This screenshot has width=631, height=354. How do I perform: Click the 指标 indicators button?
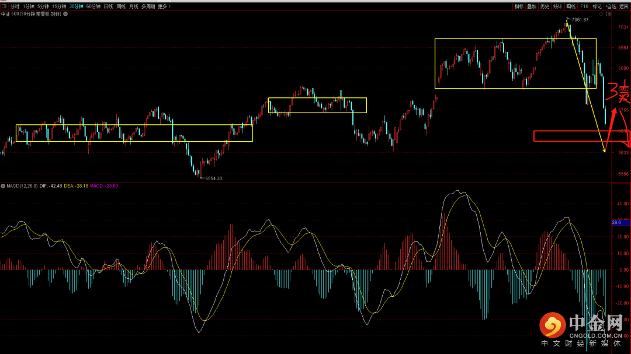point(519,6)
